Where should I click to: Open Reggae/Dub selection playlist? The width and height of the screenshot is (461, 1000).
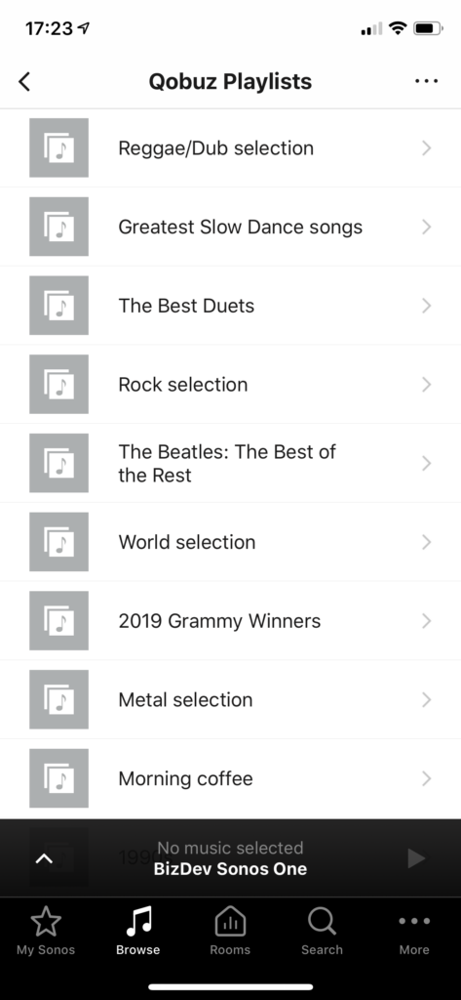click(x=230, y=148)
